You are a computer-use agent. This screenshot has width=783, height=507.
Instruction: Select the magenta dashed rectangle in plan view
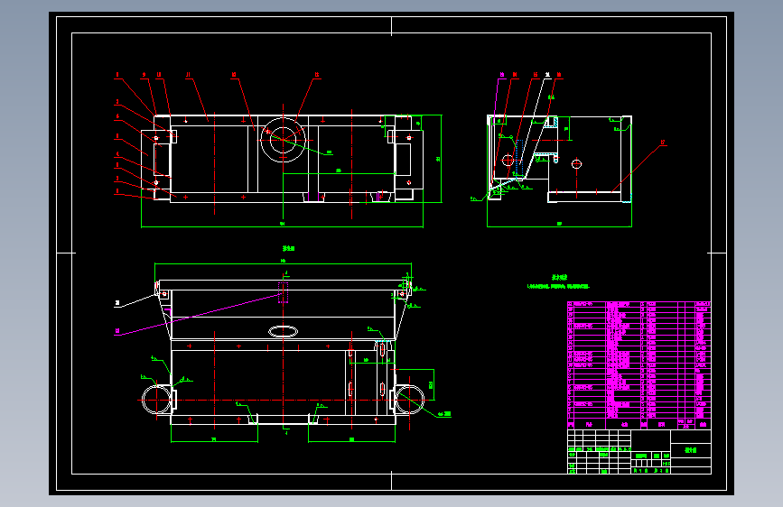pyautogui.click(x=284, y=292)
